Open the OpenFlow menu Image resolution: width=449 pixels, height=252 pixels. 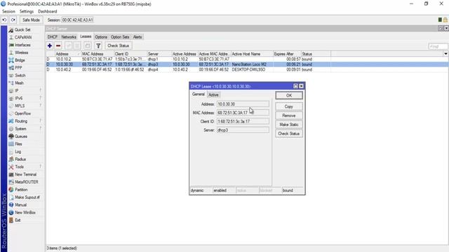[22, 113]
